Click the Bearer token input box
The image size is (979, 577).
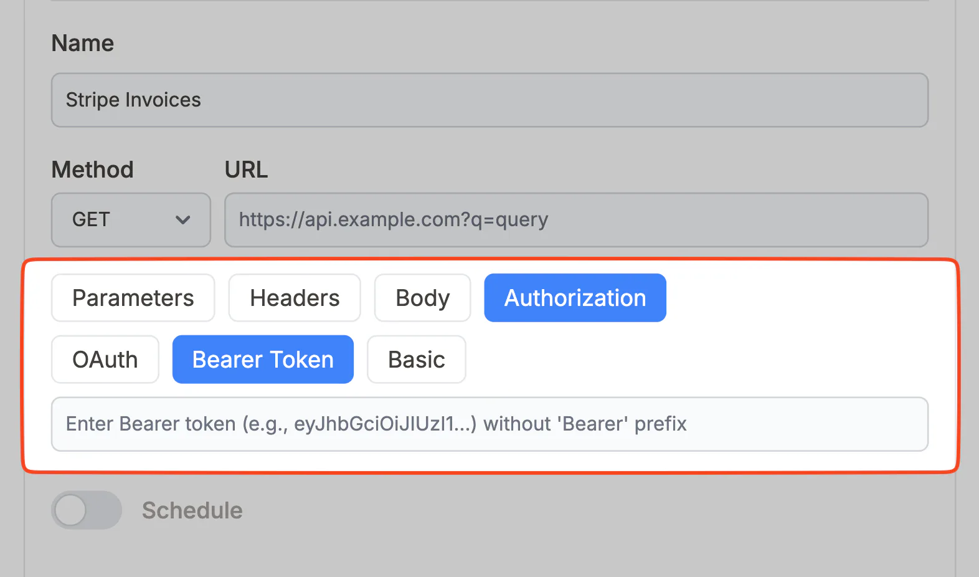489,424
